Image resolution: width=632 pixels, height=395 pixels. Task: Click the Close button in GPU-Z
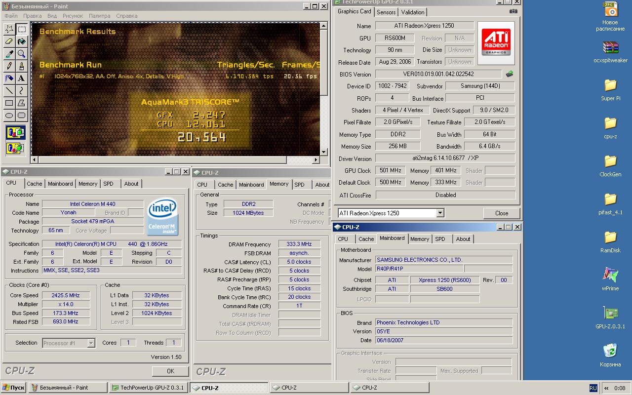[502, 213]
